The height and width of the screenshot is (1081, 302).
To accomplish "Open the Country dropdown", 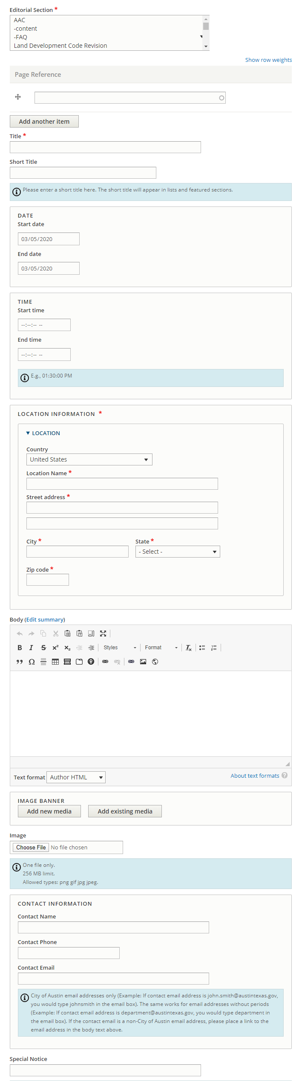I will tap(89, 459).
